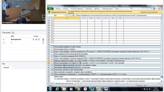Select sheet tab Общий план выполнения
The width and height of the screenshot is (164, 92).
[x=64, y=84]
